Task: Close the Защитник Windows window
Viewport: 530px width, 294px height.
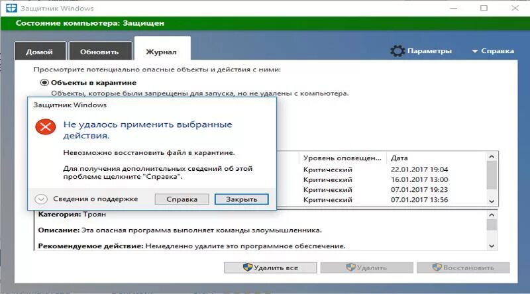Action: point(515,8)
